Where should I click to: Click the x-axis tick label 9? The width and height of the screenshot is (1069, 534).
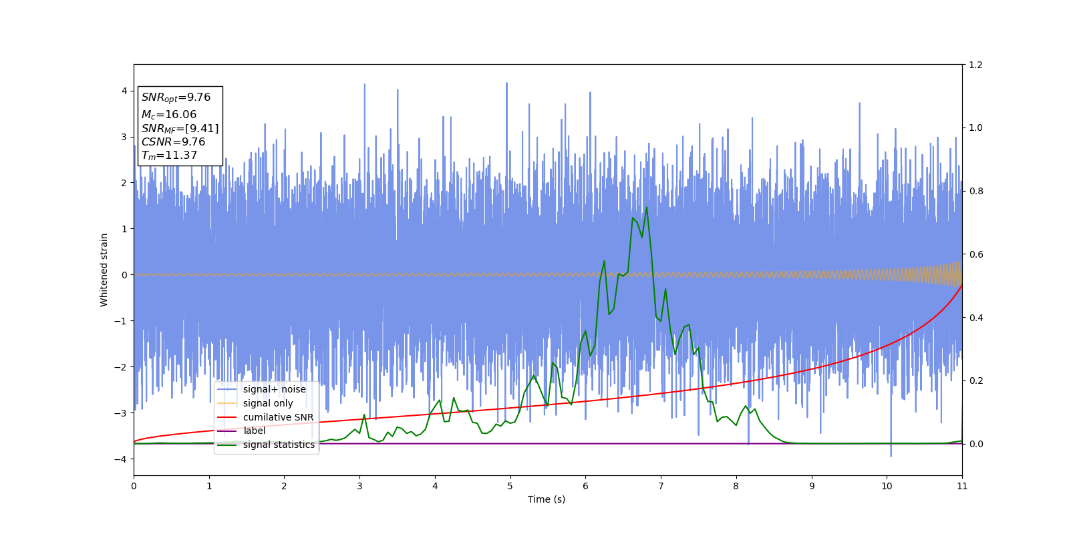click(812, 486)
